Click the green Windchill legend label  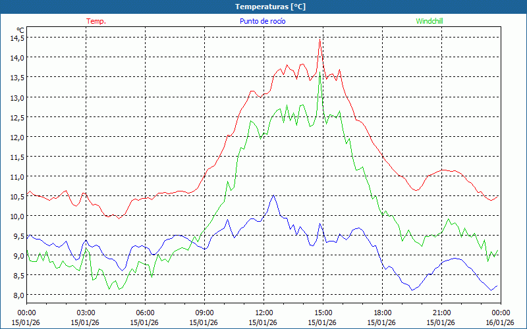[x=430, y=21]
